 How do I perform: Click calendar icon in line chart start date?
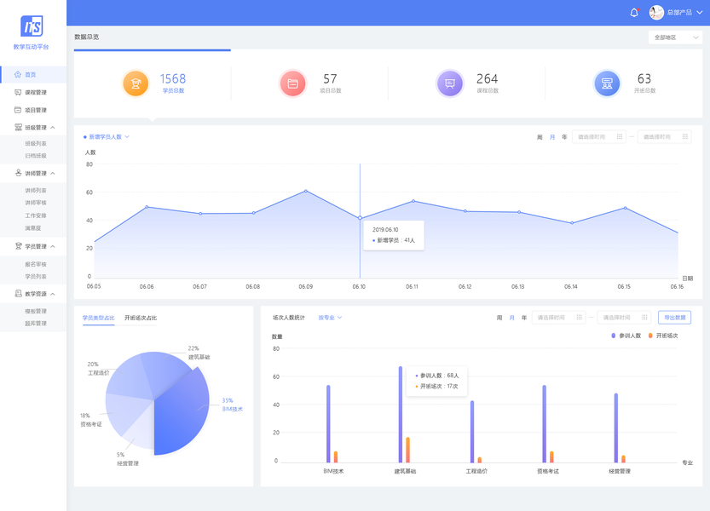[x=620, y=136]
